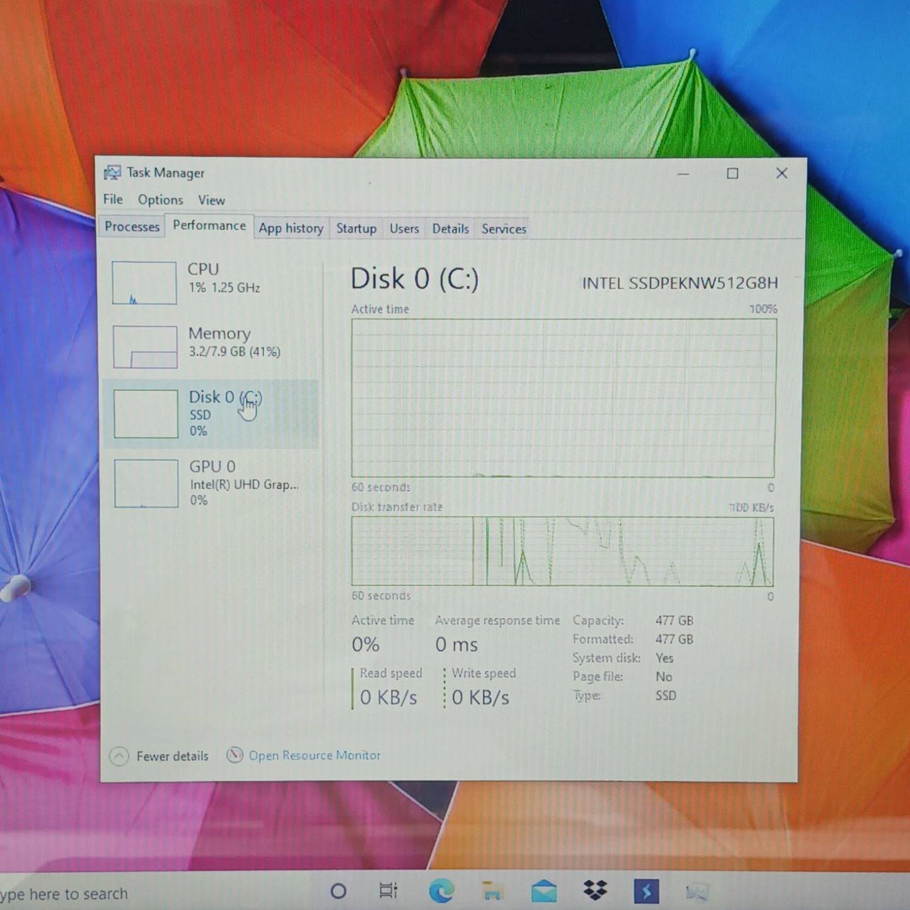The width and height of the screenshot is (910, 910).
Task: Open the File menu
Action: [x=113, y=200]
